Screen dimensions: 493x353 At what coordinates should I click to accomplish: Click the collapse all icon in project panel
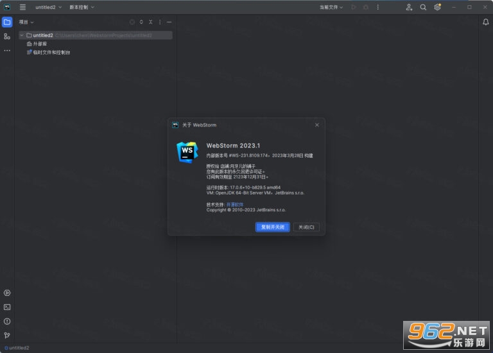tap(151, 22)
